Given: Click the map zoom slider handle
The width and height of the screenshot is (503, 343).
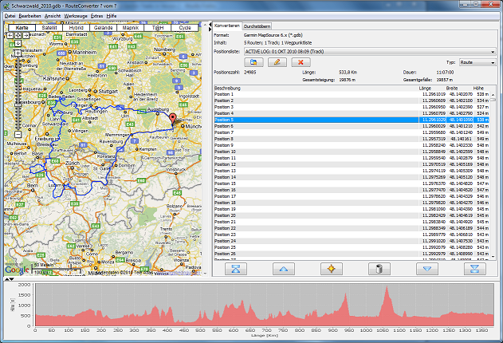Looking at the screenshot, I should 18,105.
